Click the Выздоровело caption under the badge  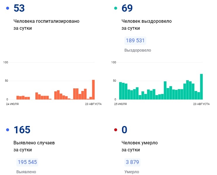click(138, 50)
